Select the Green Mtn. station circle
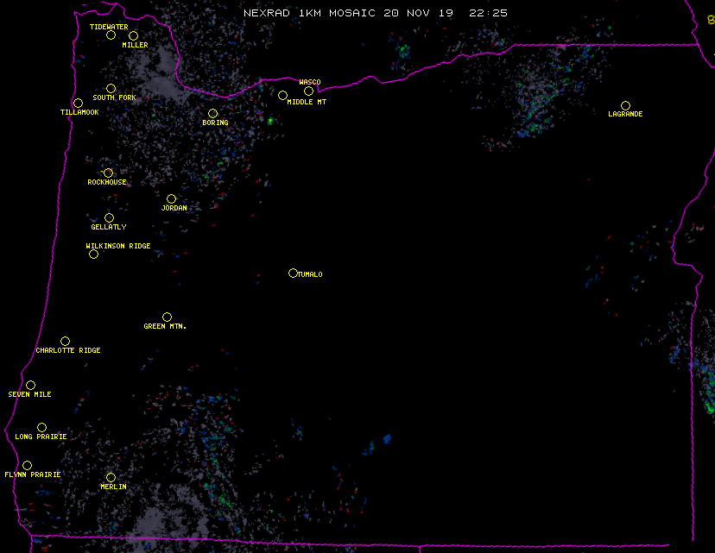This screenshot has height=553, width=715. (167, 317)
